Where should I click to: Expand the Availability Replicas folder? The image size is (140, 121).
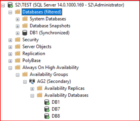[x=32, y=89]
